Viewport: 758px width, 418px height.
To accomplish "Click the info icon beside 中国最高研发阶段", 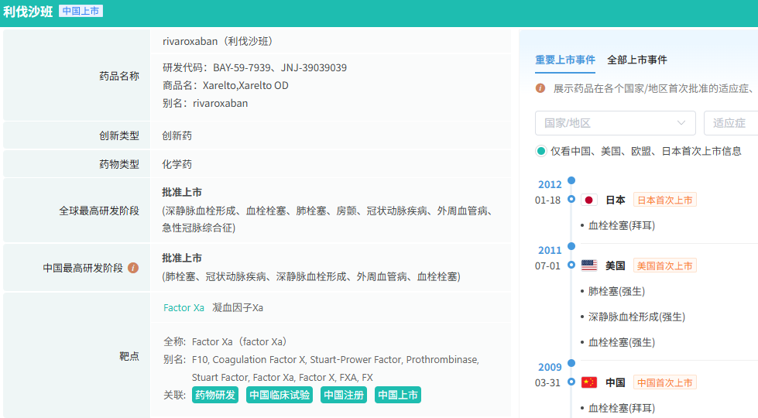I will pyautogui.click(x=133, y=268).
